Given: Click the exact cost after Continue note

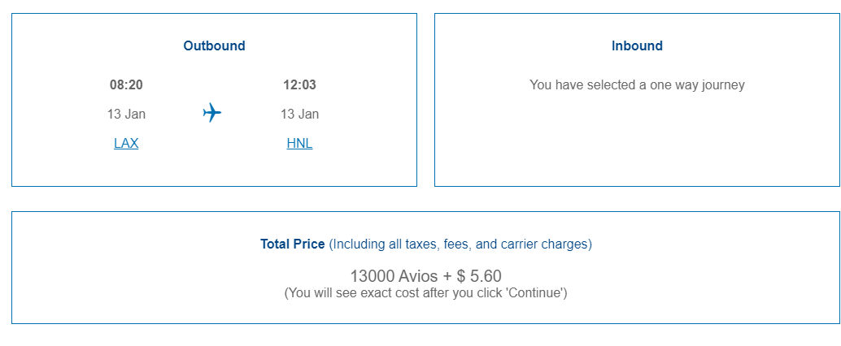Looking at the screenshot, I should [x=426, y=293].
